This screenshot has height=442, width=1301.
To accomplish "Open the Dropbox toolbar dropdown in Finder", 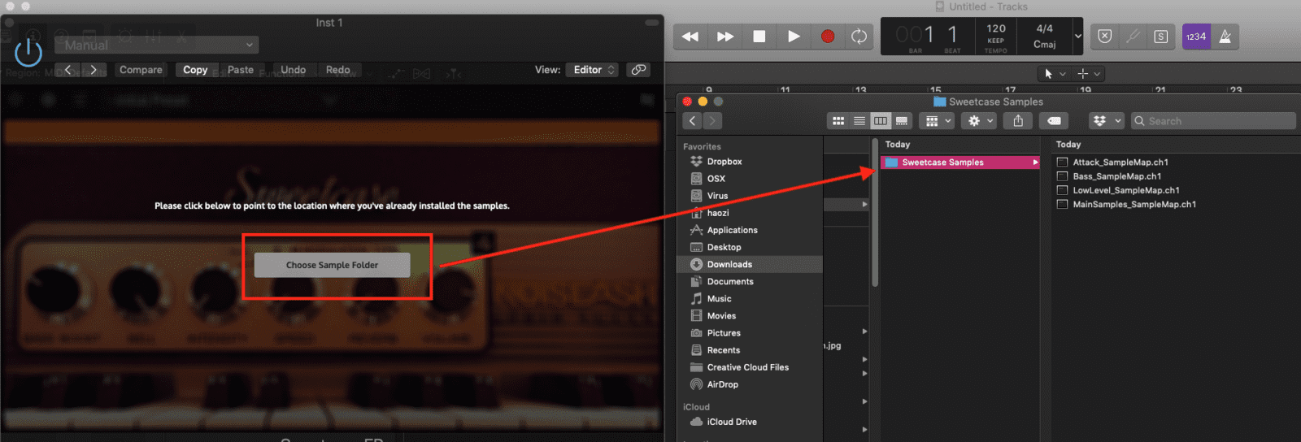I will coord(1107,121).
